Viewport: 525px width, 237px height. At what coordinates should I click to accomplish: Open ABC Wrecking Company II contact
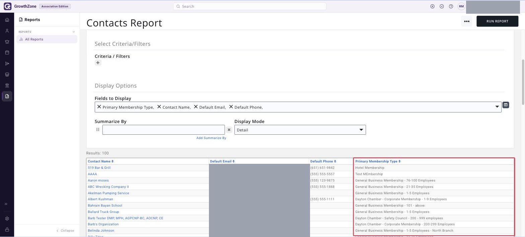tap(108, 187)
